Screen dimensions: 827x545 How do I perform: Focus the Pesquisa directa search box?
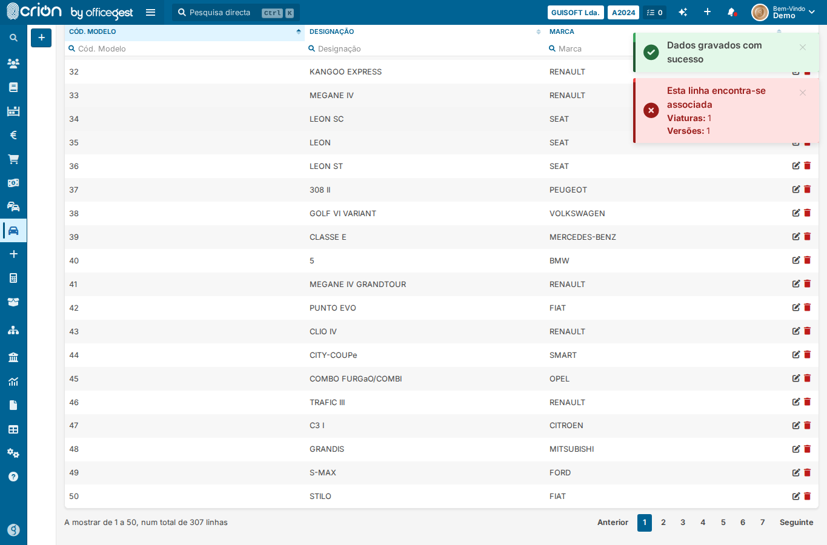pyautogui.click(x=236, y=12)
